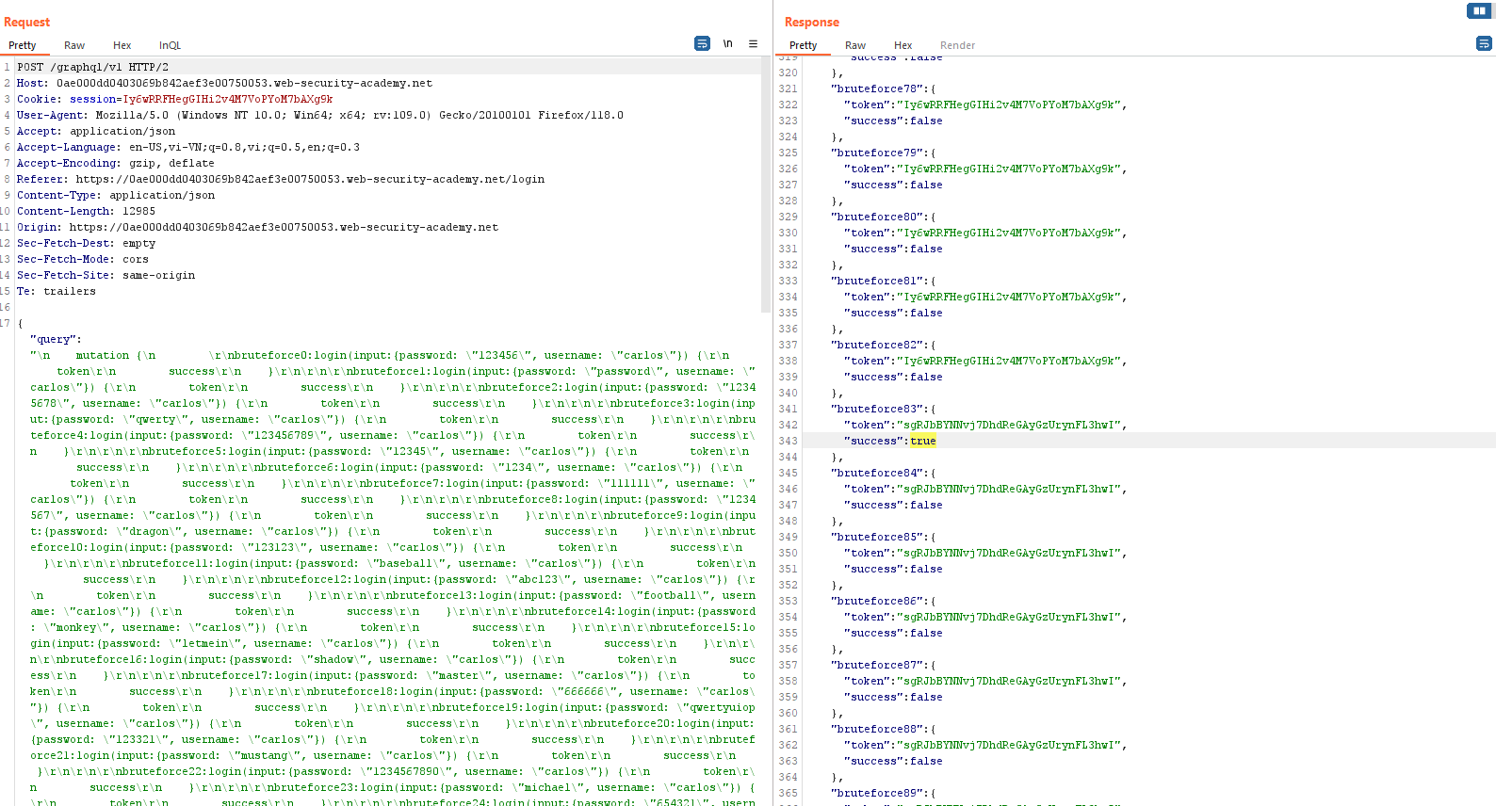Click the Cookie session header line
1496x806 pixels.
[174, 99]
